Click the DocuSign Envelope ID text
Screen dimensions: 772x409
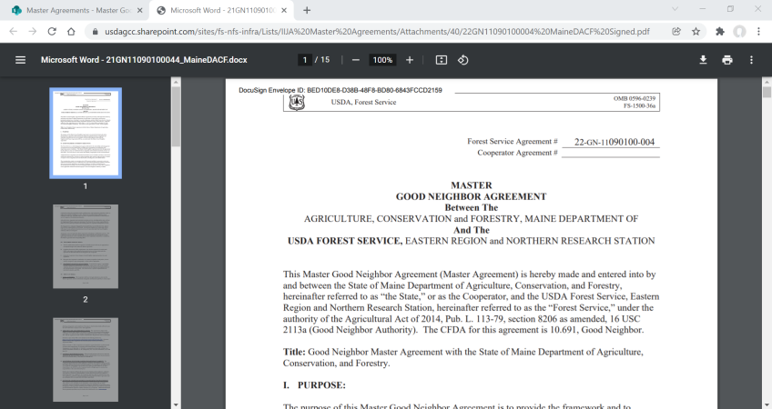tap(340, 91)
